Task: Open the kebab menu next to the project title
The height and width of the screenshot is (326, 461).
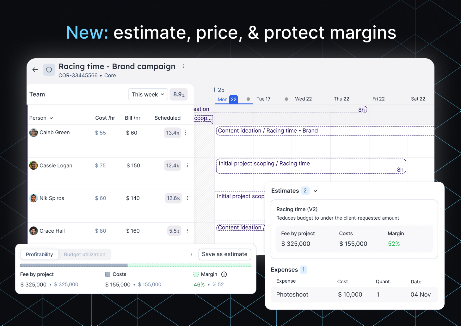Action: 184,66
